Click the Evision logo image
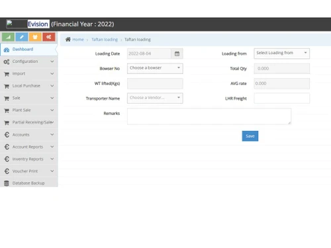Viewport: 331px width, 248px height. tap(17, 24)
